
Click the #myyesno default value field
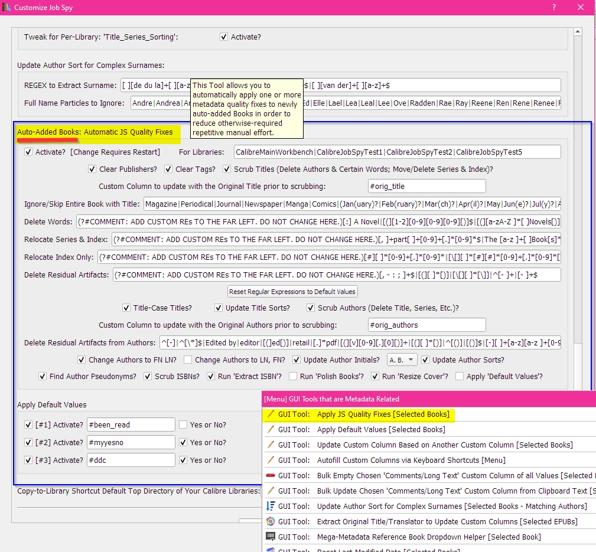click(131, 442)
